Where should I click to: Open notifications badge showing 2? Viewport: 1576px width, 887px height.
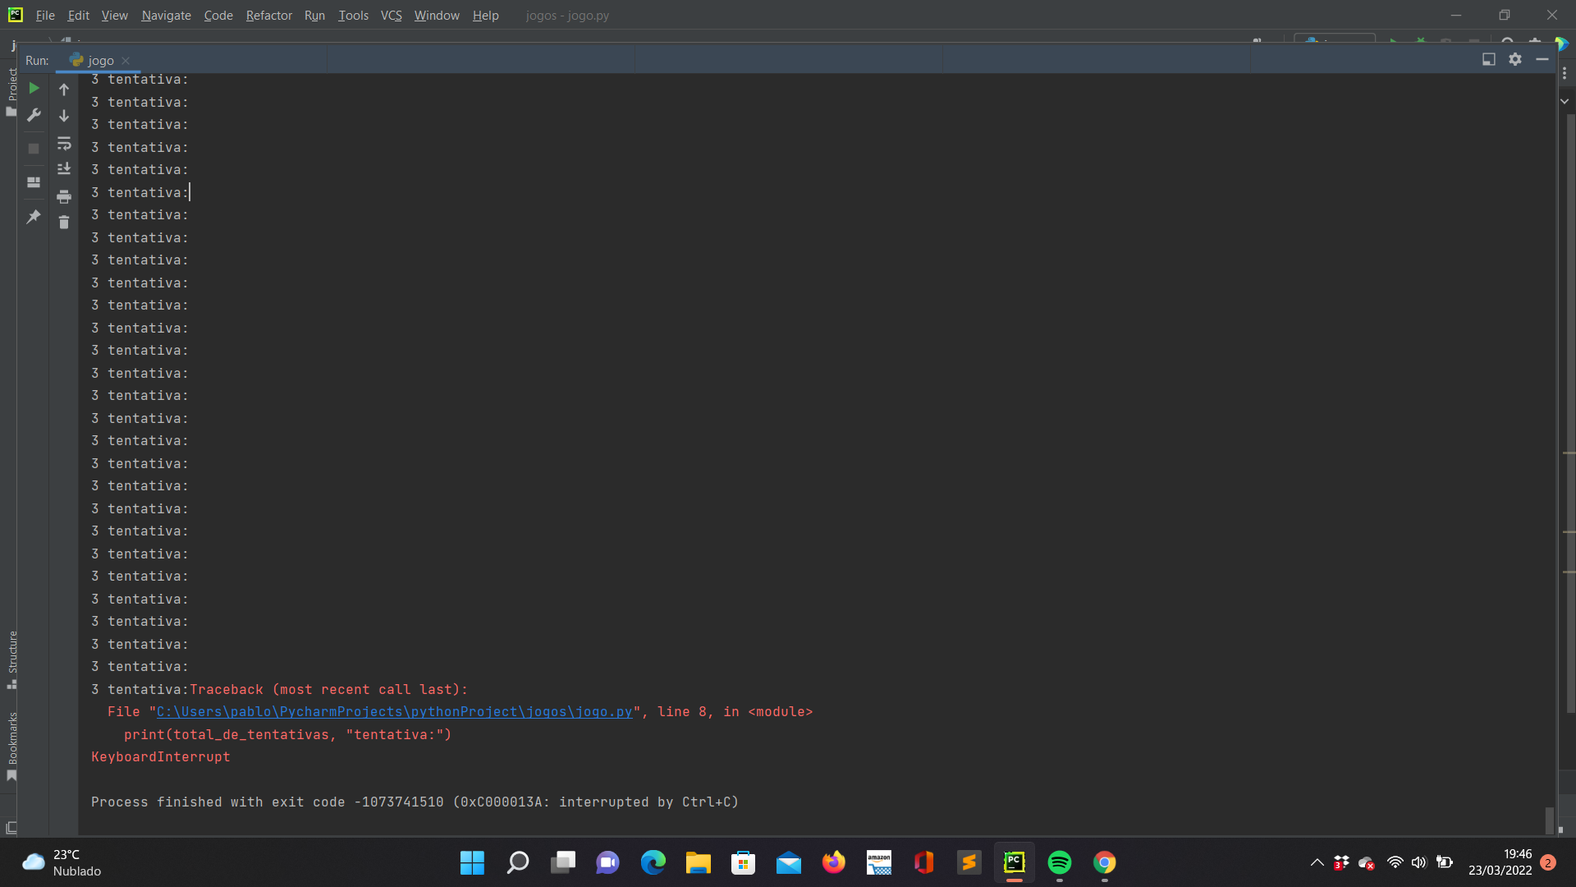point(1548,862)
